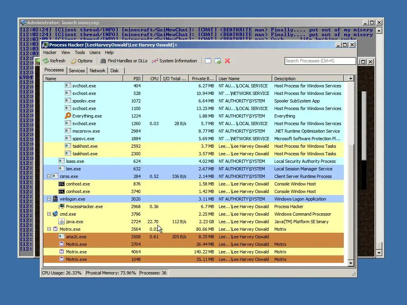This screenshot has width=407, height=305.
Task: Click the red X terminate window icon
Action: click(x=227, y=61)
